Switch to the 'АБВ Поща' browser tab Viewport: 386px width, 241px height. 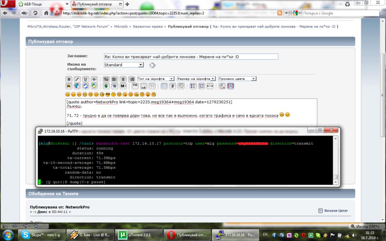(38, 4)
